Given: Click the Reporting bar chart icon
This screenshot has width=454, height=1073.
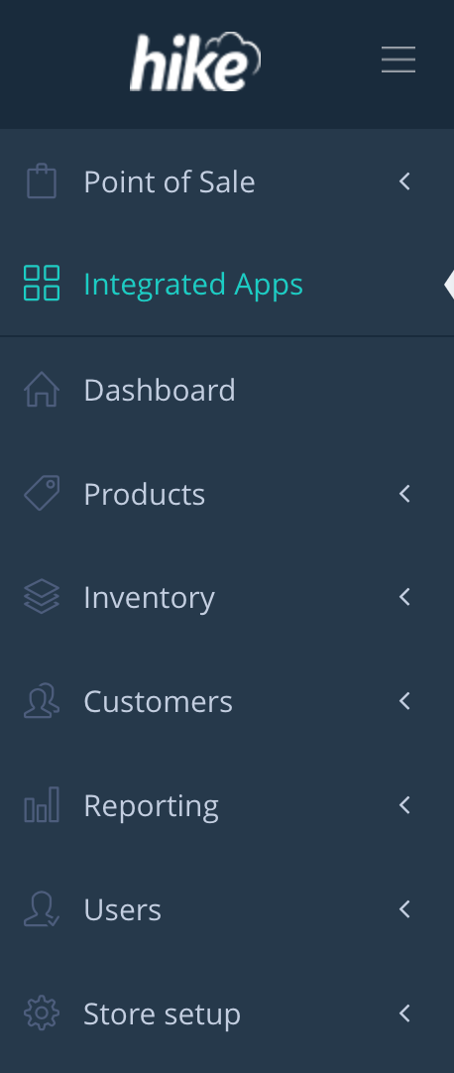Looking at the screenshot, I should coord(42,805).
